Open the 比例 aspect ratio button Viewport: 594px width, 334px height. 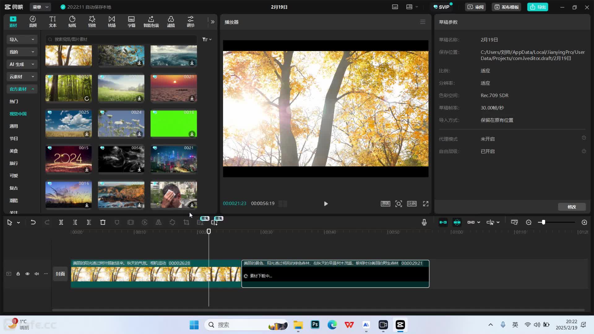[412, 203]
